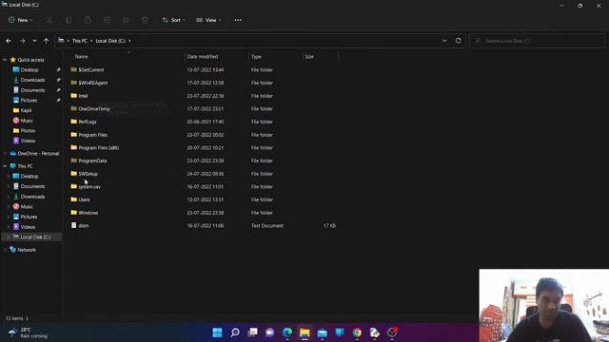This screenshot has width=609, height=342.
Task: Click the Share toolbar icon
Action: point(126,20)
